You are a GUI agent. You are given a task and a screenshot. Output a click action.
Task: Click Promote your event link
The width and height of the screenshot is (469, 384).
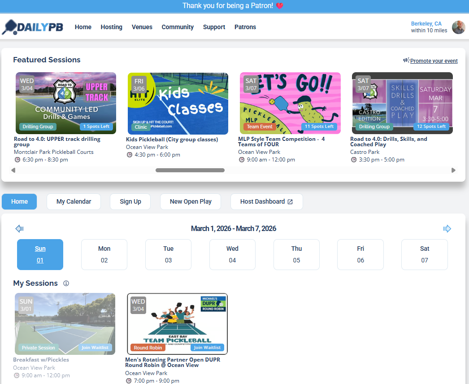434,61
